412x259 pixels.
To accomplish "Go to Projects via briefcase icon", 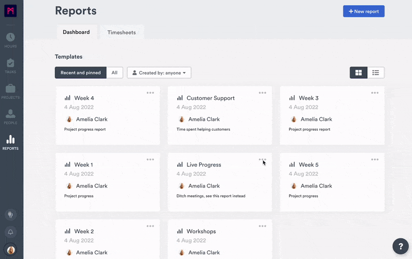I will (10, 91).
